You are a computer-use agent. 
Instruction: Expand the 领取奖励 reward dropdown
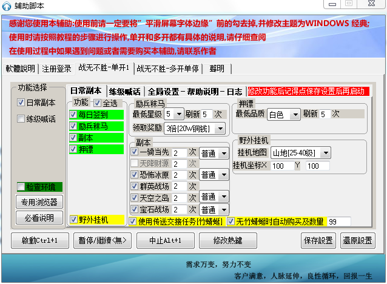tap(219, 128)
